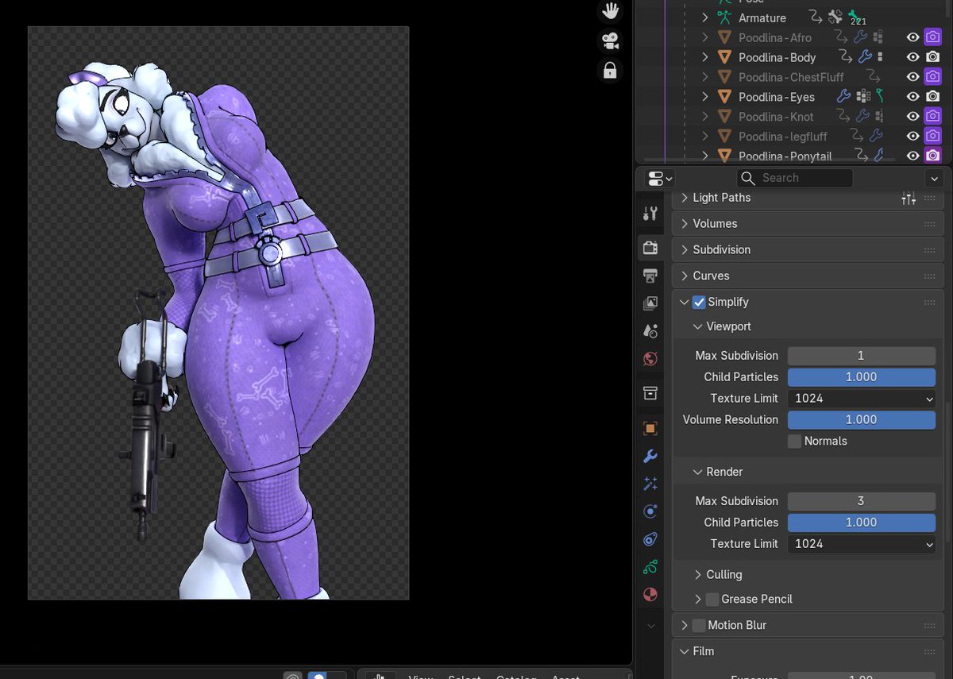Toggle viewport visibility of Poodlina-Eyes
Viewport: 953px width, 679px height.
coord(913,97)
